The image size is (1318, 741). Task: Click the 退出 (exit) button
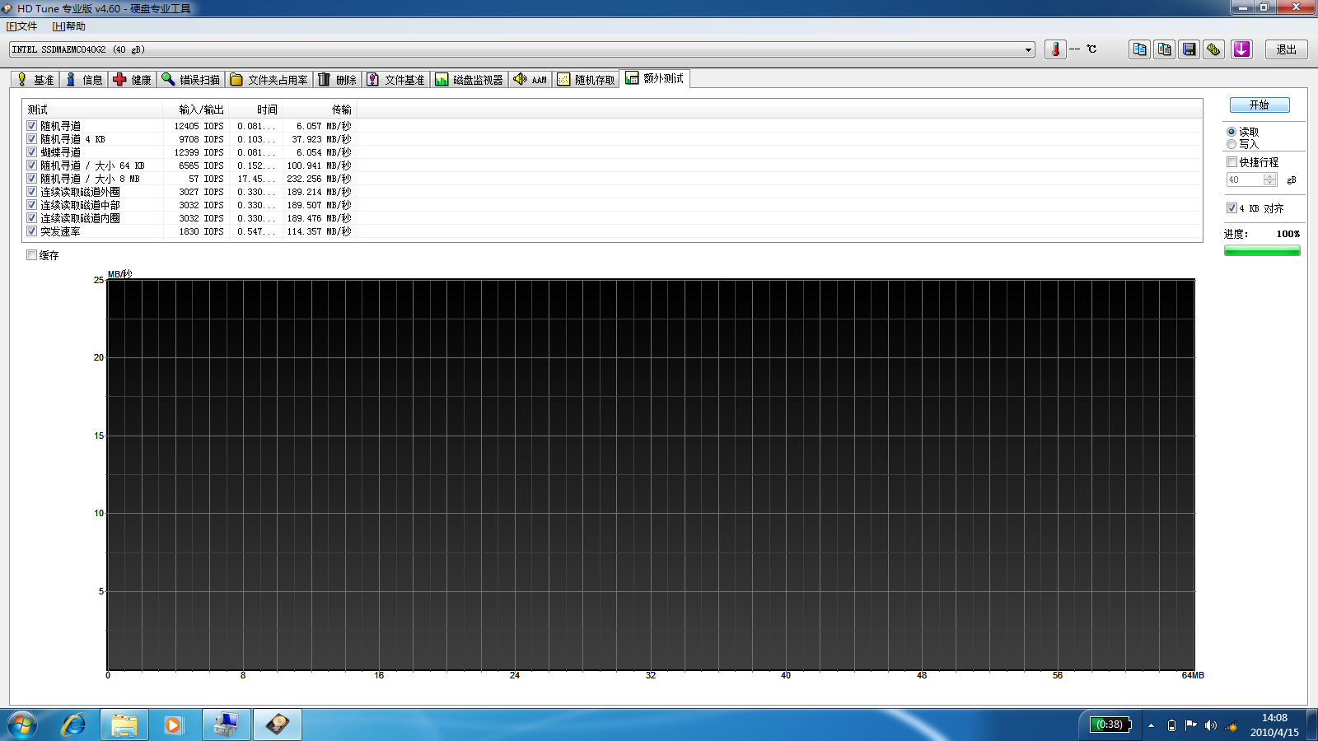coord(1286,49)
